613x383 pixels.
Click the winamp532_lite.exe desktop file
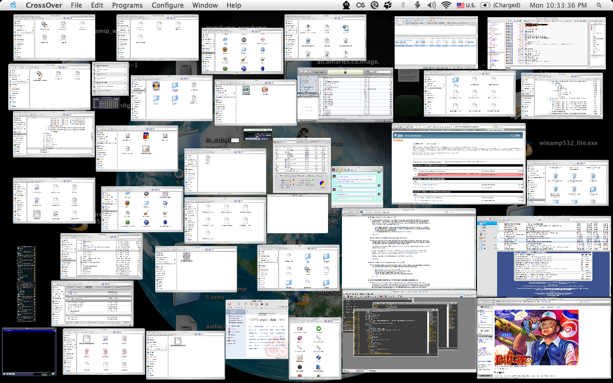tap(568, 143)
